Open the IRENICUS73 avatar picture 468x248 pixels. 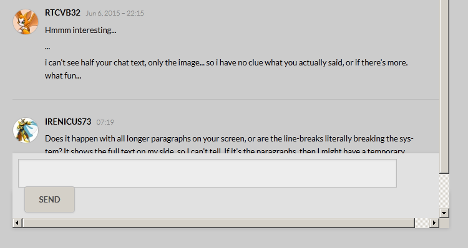(26, 130)
